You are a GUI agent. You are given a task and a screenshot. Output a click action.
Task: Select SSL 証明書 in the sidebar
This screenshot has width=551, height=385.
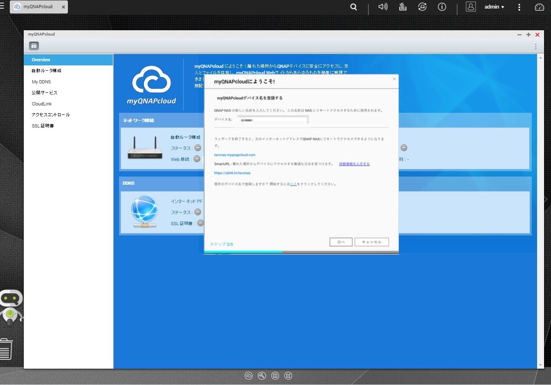[x=68, y=126]
